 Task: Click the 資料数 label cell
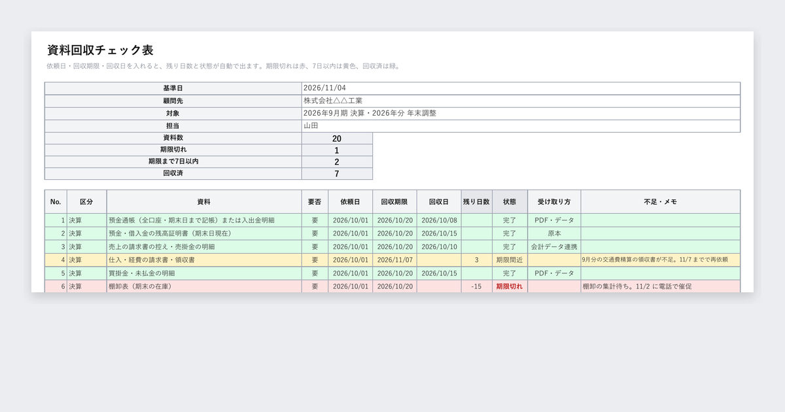point(173,139)
